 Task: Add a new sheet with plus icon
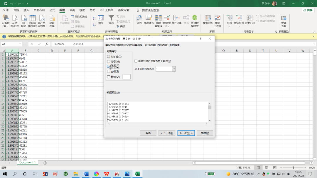[45, 163]
